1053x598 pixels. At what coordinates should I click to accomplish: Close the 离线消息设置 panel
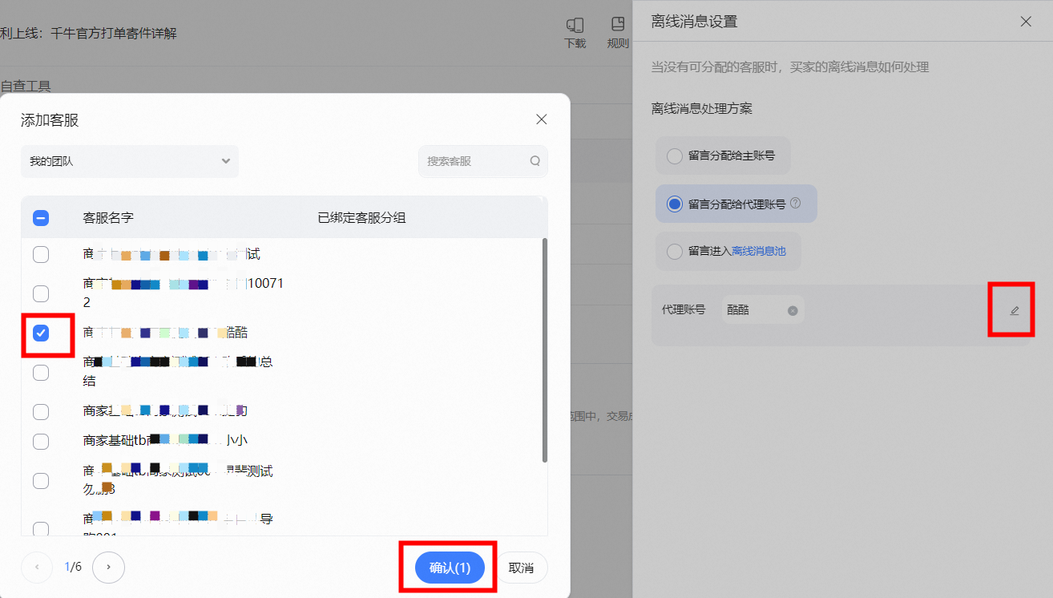[x=1026, y=22]
